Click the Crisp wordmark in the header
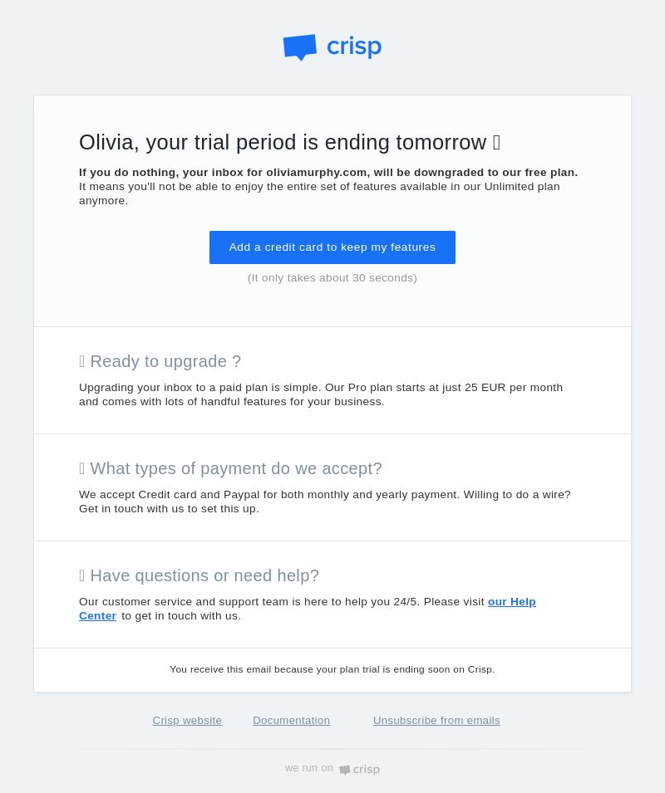This screenshot has height=793, width=665. [x=354, y=47]
